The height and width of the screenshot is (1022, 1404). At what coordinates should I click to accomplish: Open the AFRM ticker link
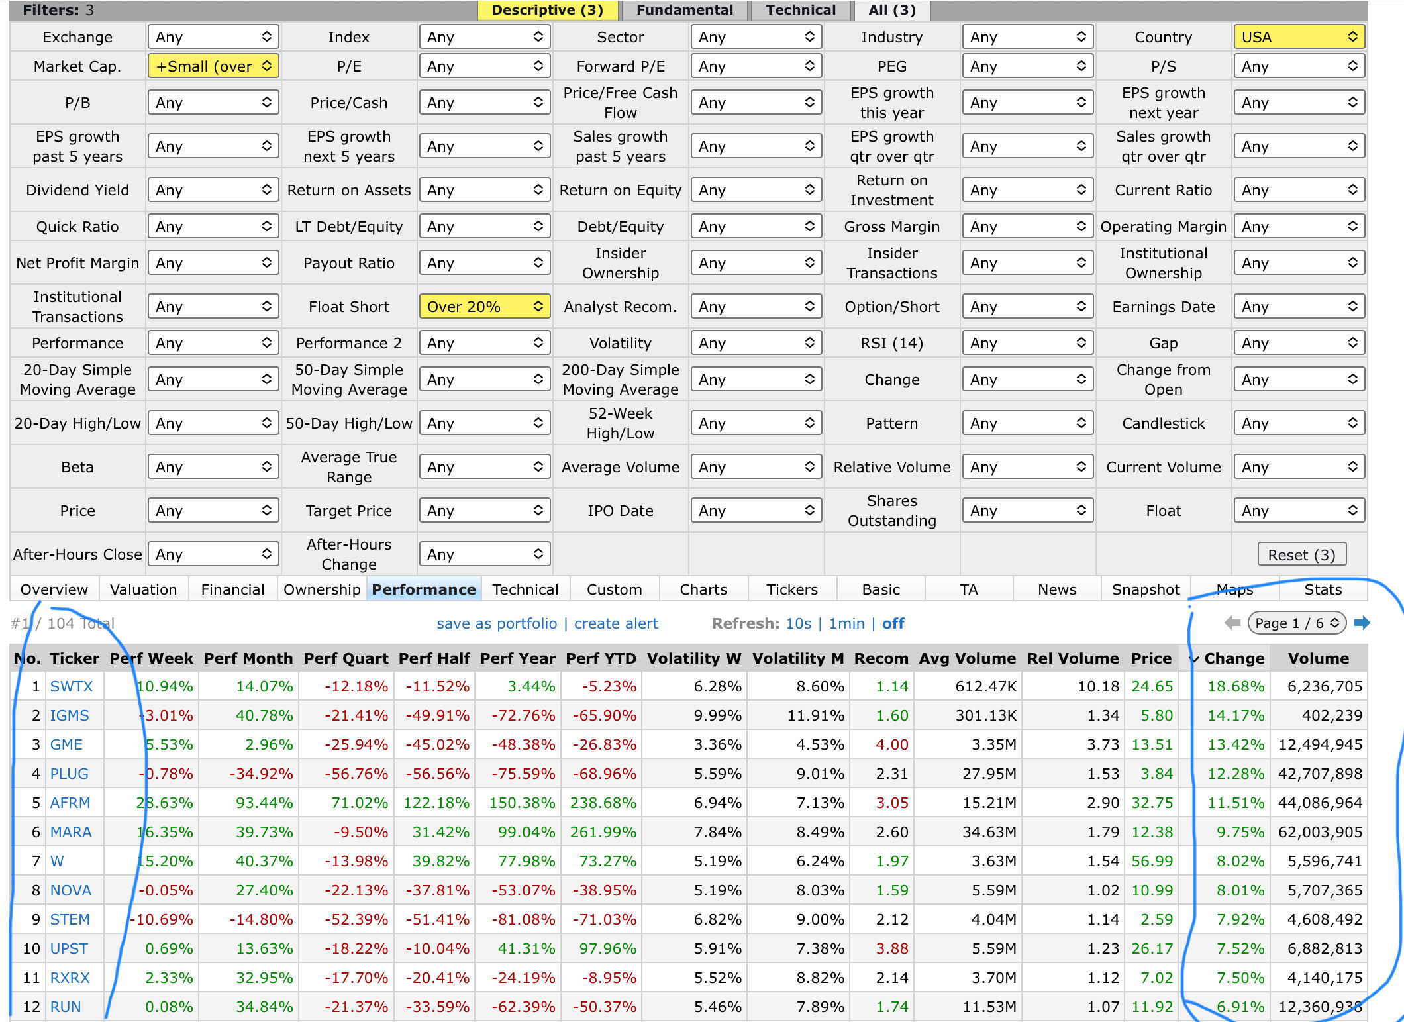coord(70,803)
